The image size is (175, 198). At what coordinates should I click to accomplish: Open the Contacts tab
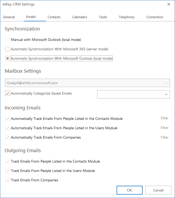[x=54, y=17]
